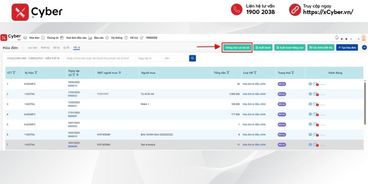Filter the Ký hiệu column

click(36, 73)
